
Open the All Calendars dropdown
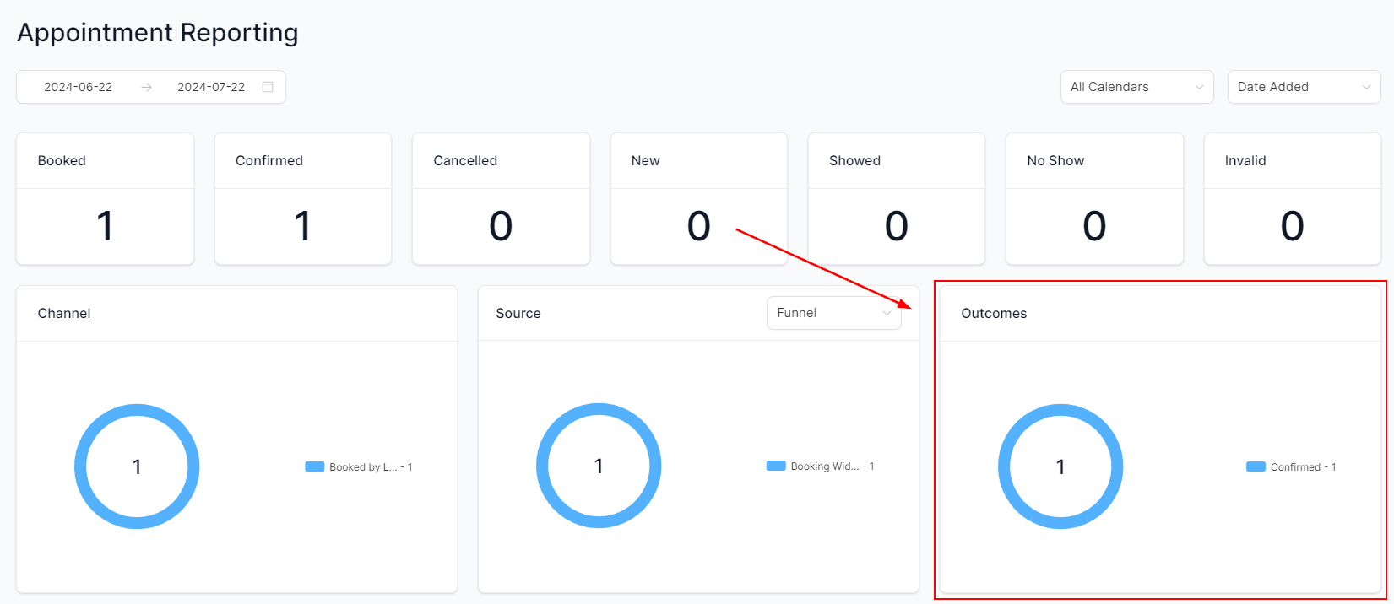click(1136, 87)
